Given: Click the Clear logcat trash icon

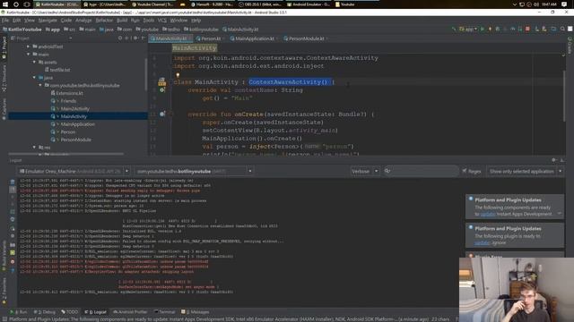Looking at the screenshot, I should click(13, 182).
